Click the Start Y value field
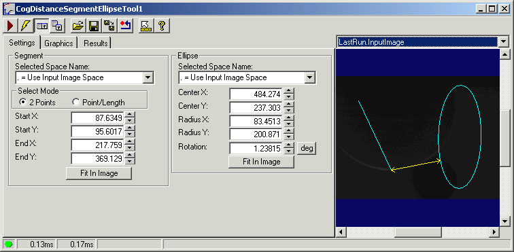Image resolution: width=514 pixels, height=252 pixels. tap(98, 131)
